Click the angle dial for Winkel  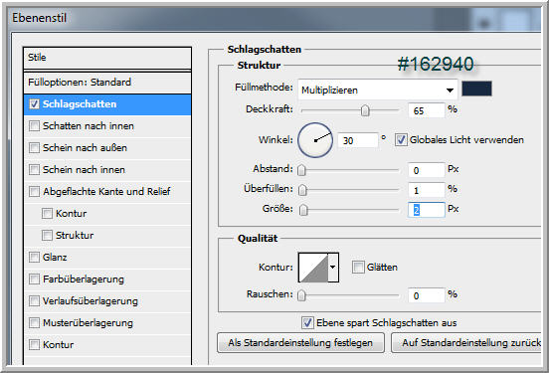(315, 140)
